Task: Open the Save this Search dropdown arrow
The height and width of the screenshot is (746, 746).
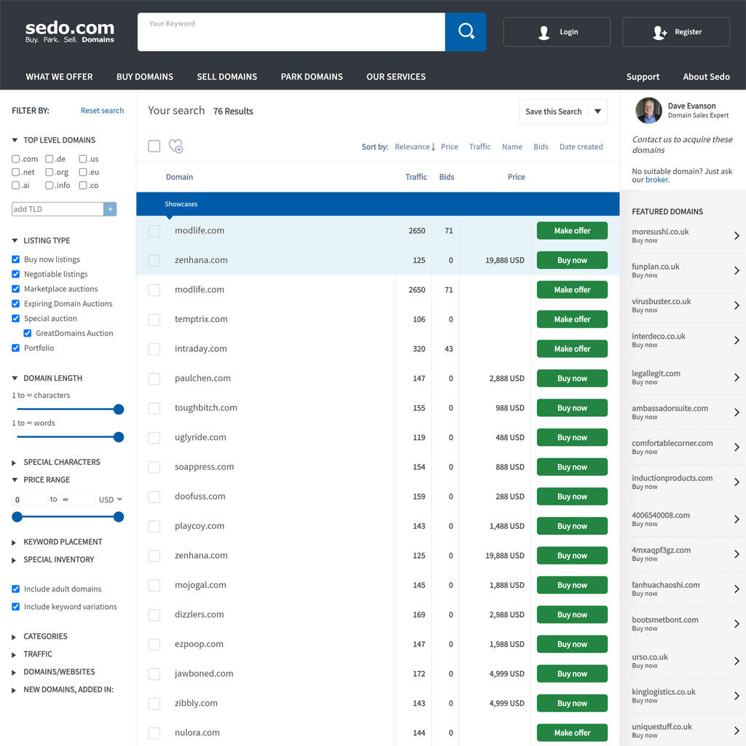Action: pos(597,111)
